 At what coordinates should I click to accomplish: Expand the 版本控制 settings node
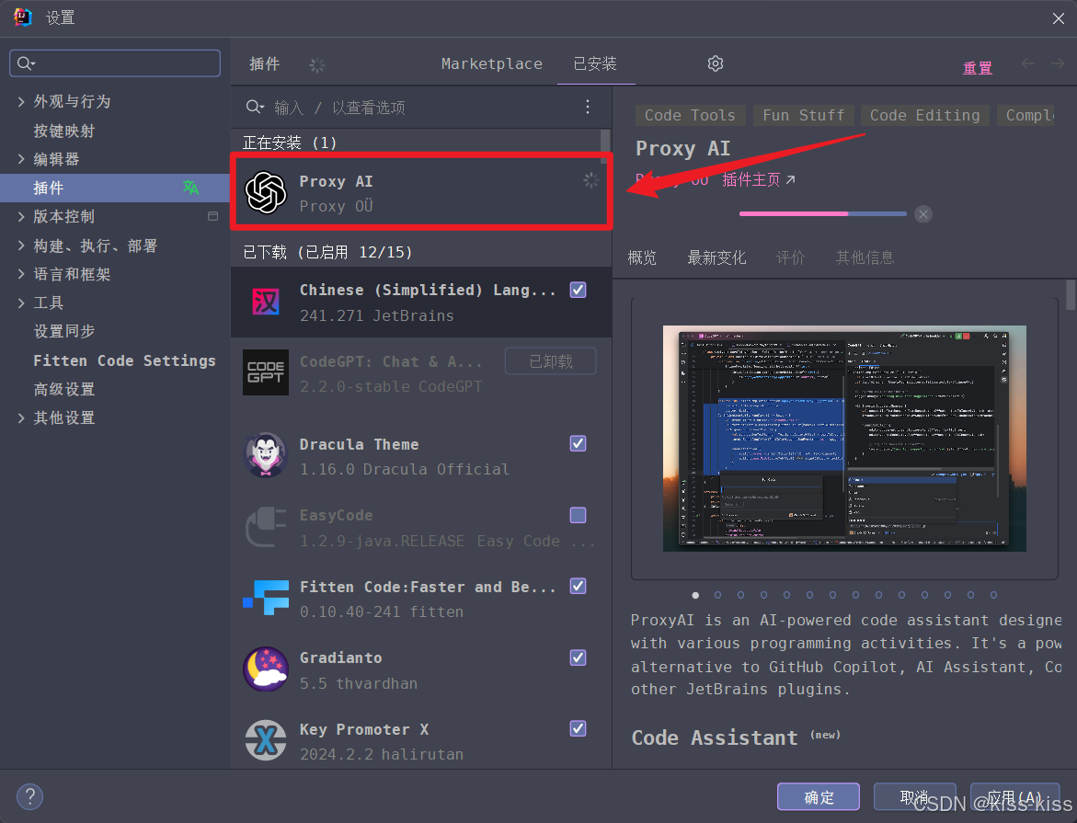20,216
